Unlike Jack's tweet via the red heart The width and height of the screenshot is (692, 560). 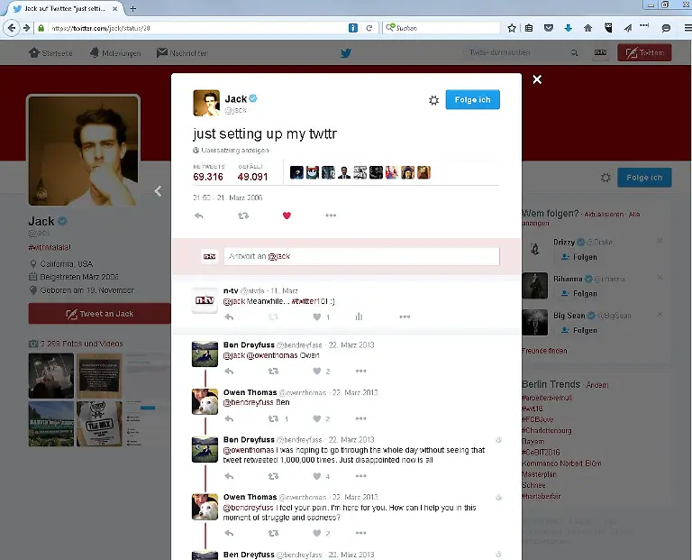click(287, 216)
